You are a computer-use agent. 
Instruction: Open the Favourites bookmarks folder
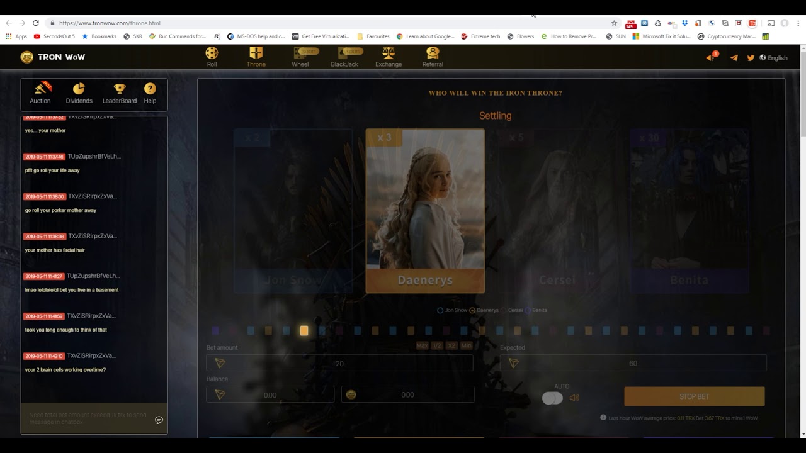tap(373, 36)
